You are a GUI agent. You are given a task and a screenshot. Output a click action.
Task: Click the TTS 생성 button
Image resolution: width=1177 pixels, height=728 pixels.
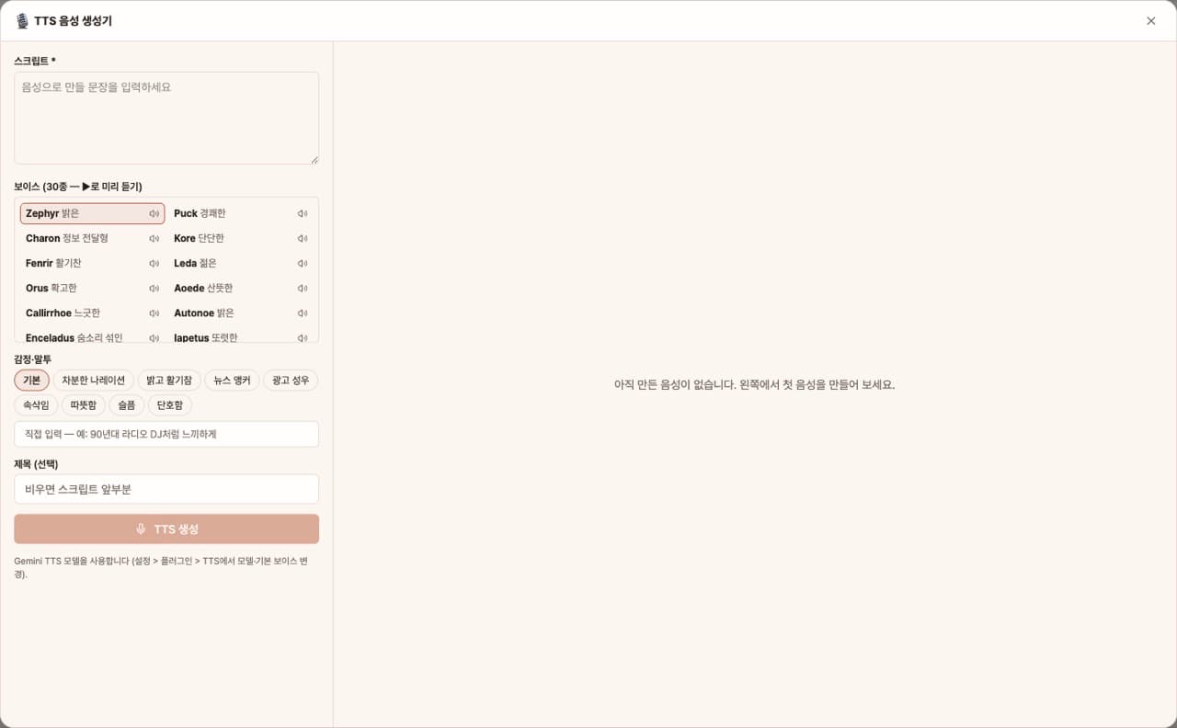(166, 529)
